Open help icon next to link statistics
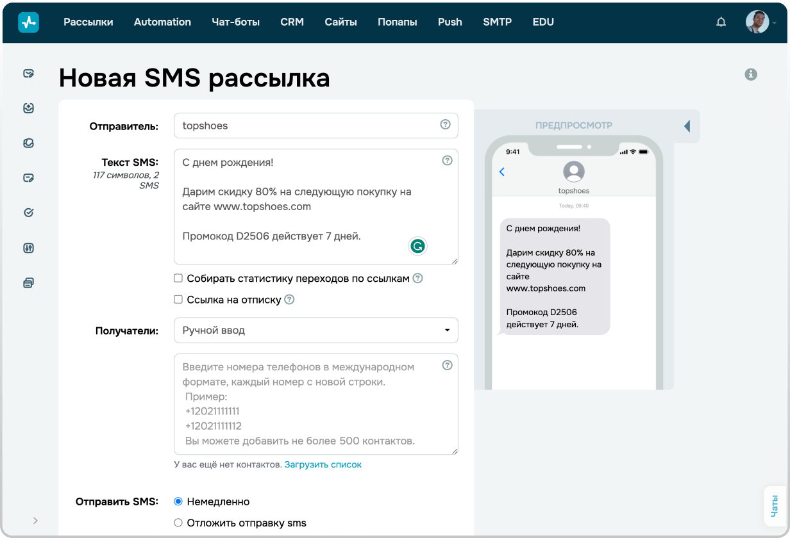The width and height of the screenshot is (790, 538). pyautogui.click(x=418, y=278)
